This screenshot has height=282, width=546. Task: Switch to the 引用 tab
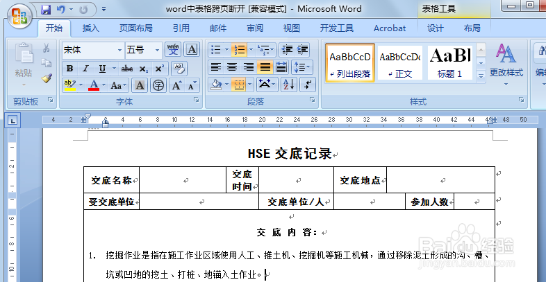click(x=181, y=28)
